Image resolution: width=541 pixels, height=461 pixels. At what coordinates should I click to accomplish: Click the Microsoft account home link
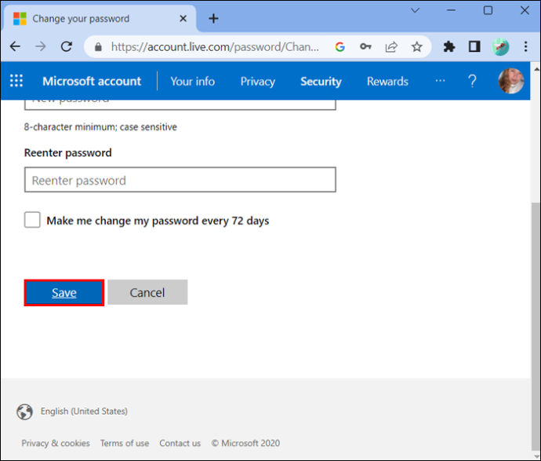click(x=92, y=81)
